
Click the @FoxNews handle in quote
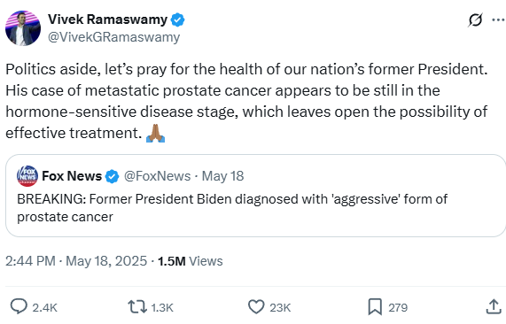(158, 176)
